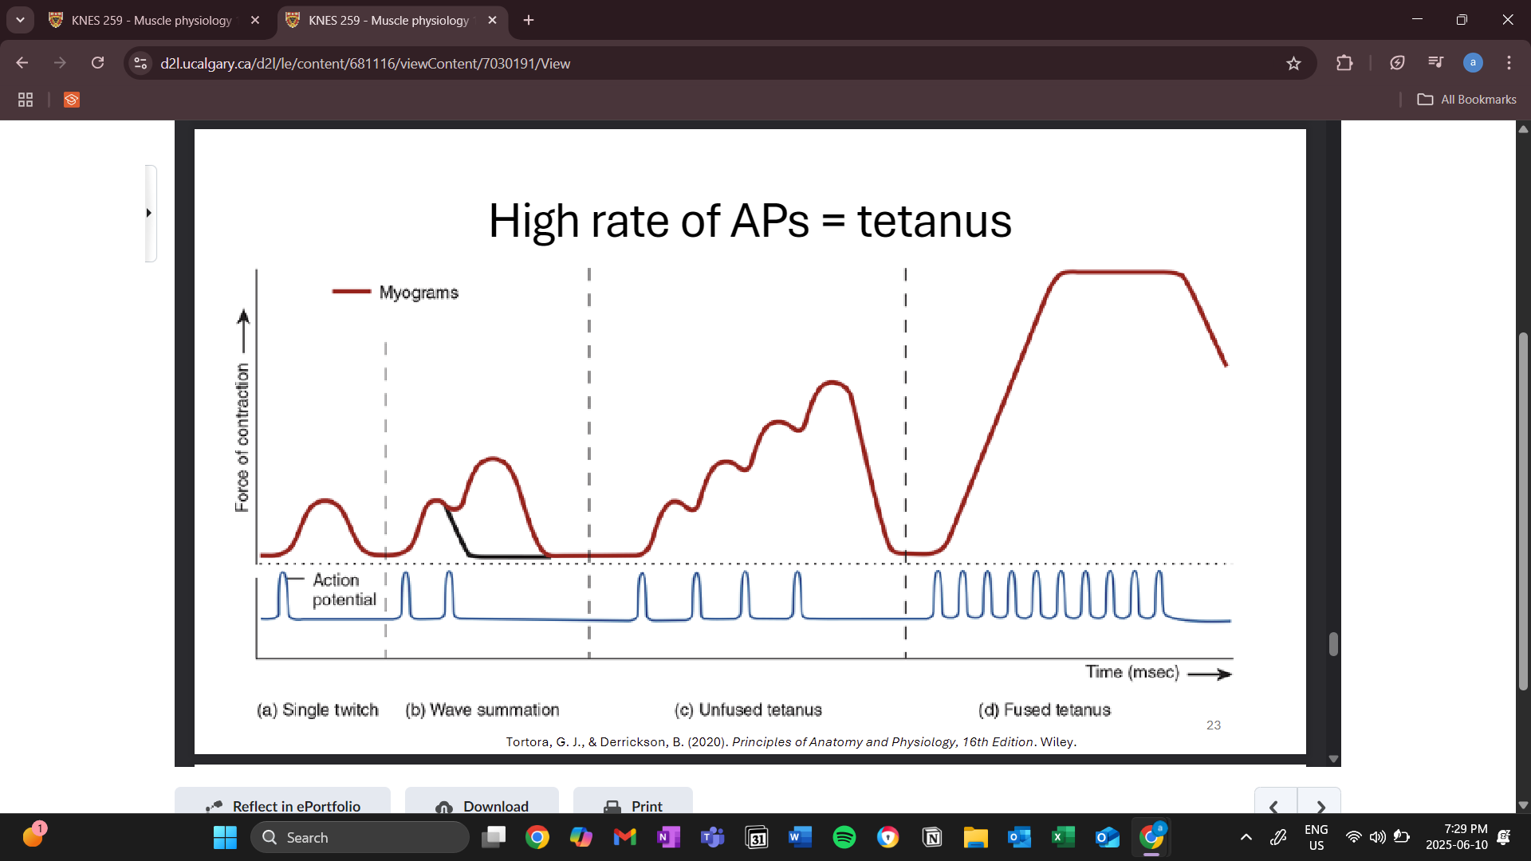The width and height of the screenshot is (1531, 861).
Task: Open a new browser tab
Action: 529,20
